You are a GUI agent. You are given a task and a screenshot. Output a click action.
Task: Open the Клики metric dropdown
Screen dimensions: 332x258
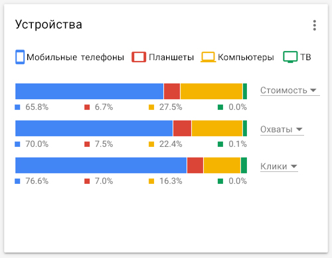(x=279, y=167)
